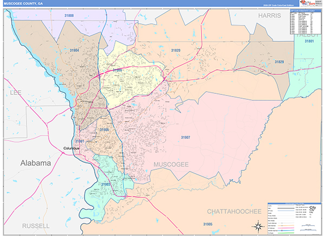Click the LEE county label
The width and height of the screenshot is (325, 236).
pyautogui.click(x=16, y=93)
